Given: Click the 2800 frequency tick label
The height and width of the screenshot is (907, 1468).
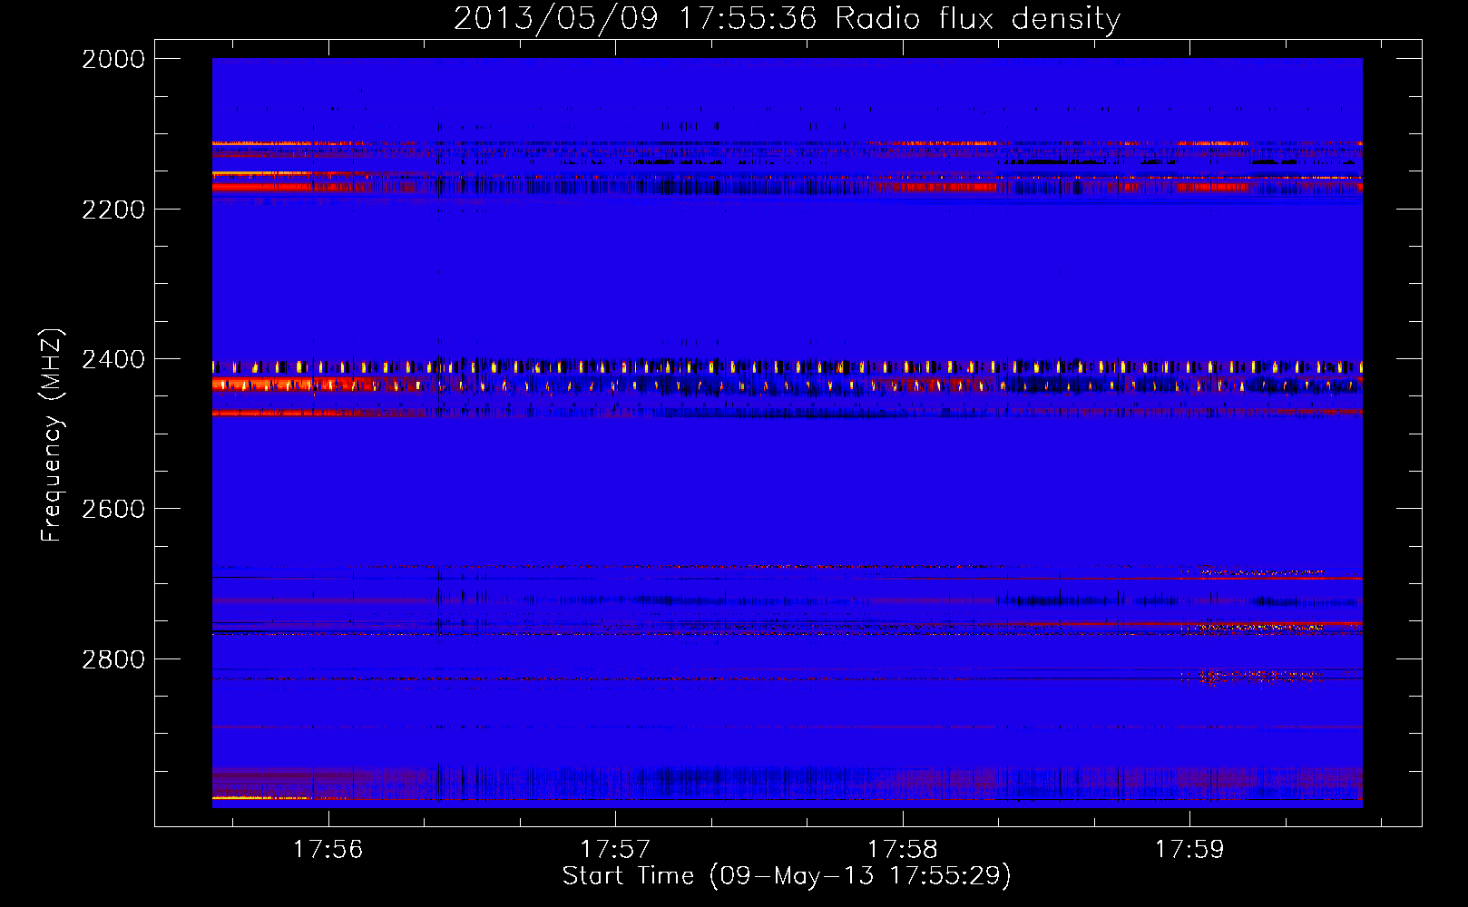Looking at the screenshot, I should (113, 659).
